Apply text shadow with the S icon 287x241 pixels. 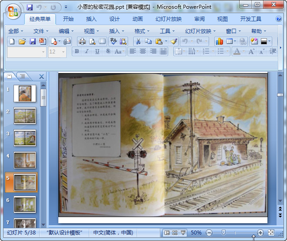(x=108, y=51)
